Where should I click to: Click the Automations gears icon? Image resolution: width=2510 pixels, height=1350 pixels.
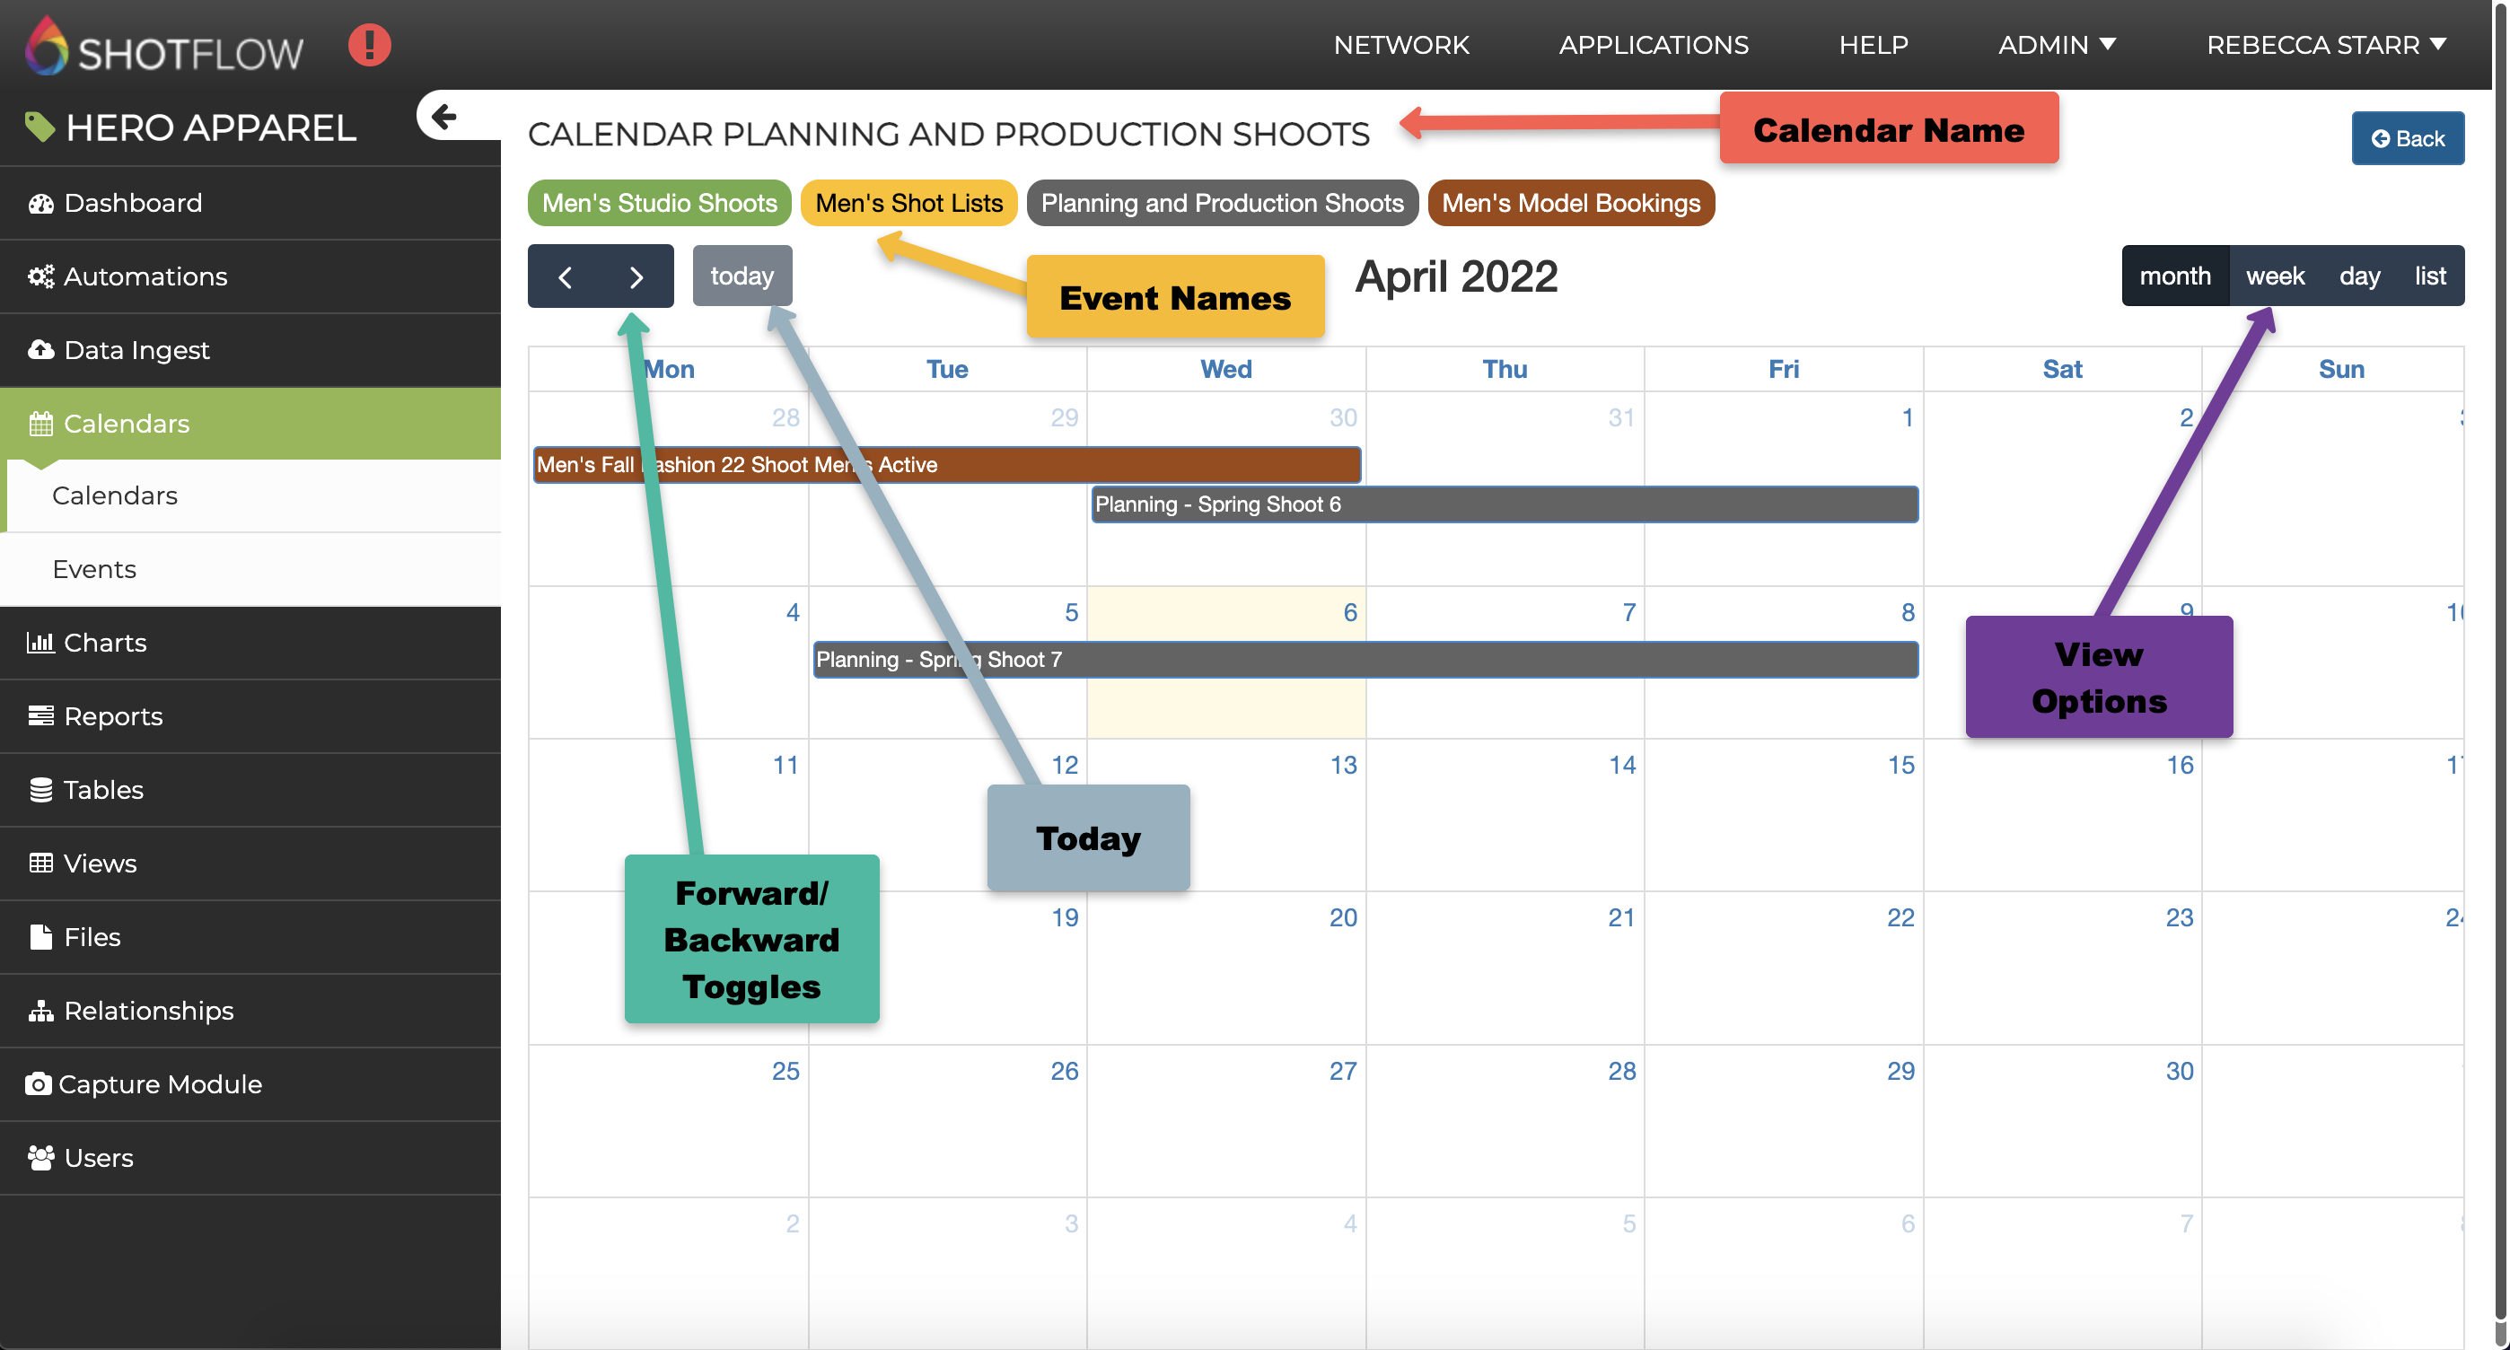40,276
